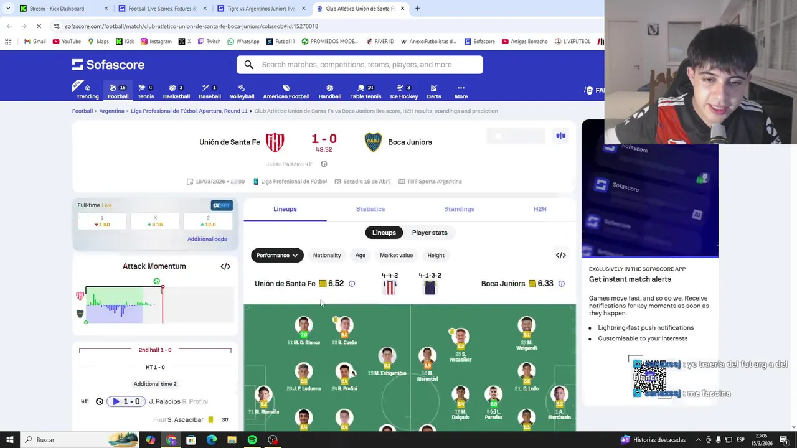Click the Argentina breadcrumb link
The height and width of the screenshot is (448, 797).
coord(112,111)
